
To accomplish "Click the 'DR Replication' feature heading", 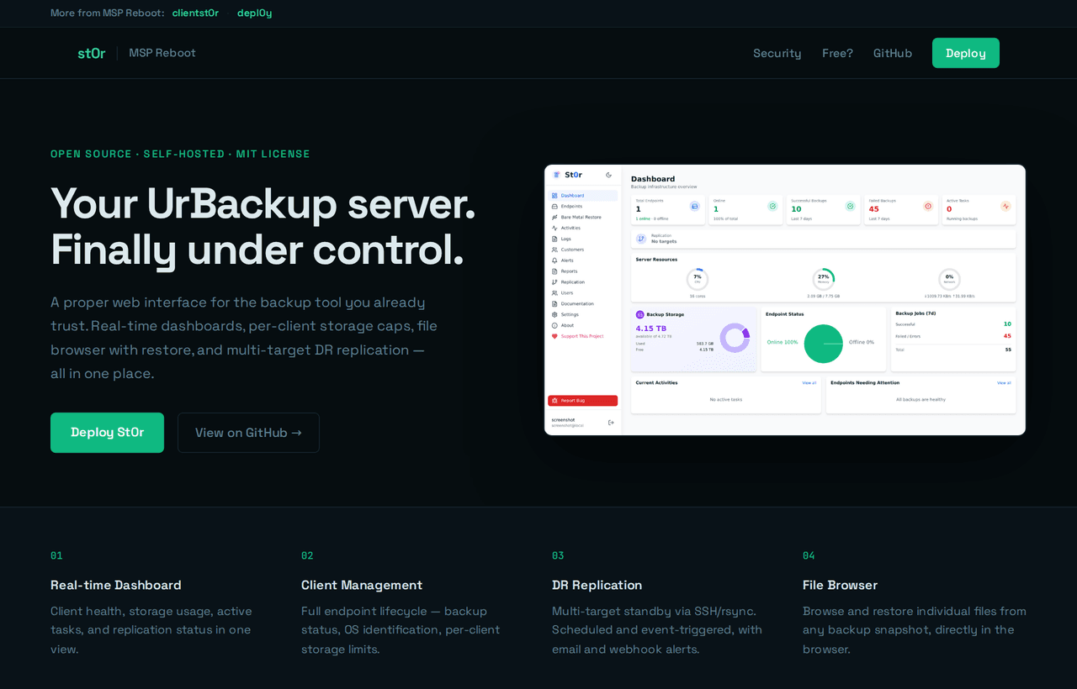I will coord(597,585).
